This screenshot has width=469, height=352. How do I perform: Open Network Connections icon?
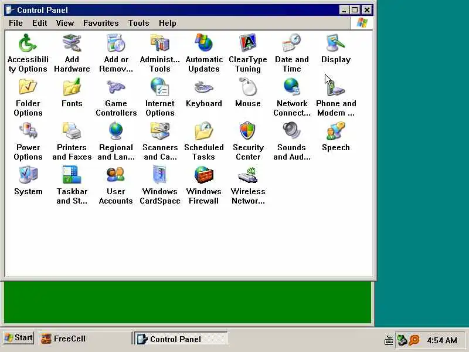click(x=291, y=87)
